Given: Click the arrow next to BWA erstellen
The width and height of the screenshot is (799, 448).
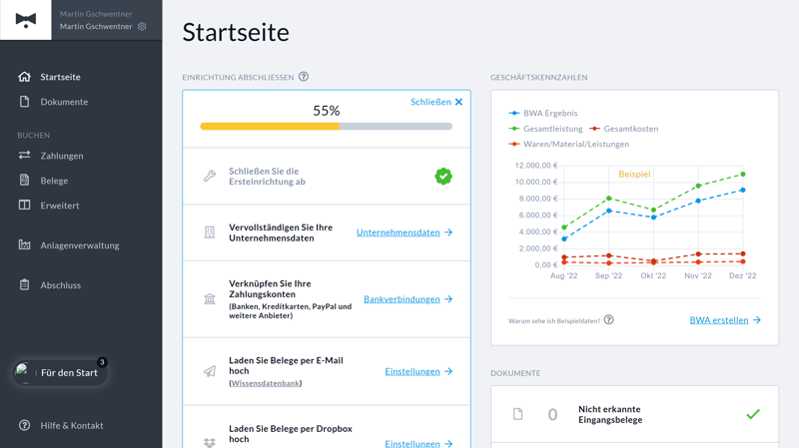Looking at the screenshot, I should 757,320.
